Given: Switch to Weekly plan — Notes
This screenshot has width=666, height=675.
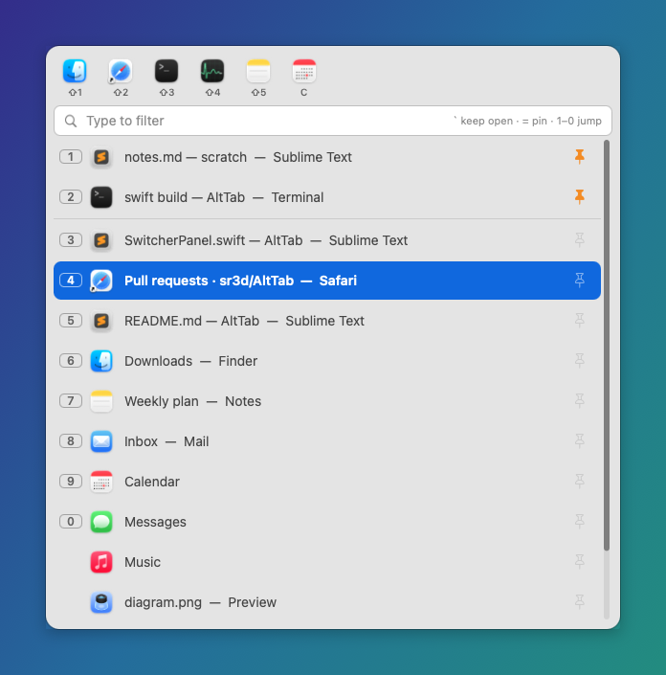Looking at the screenshot, I should pyautogui.click(x=327, y=401).
